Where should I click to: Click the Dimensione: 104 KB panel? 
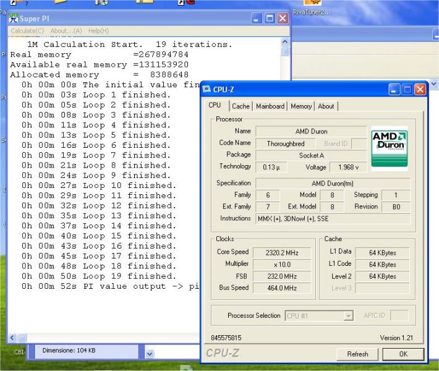[x=86, y=351]
